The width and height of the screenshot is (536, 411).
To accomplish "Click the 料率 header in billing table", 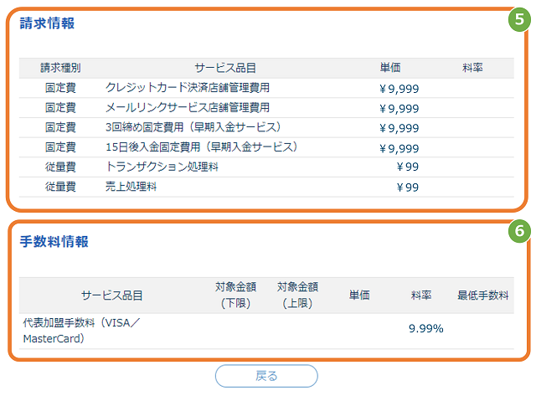I will click(472, 68).
